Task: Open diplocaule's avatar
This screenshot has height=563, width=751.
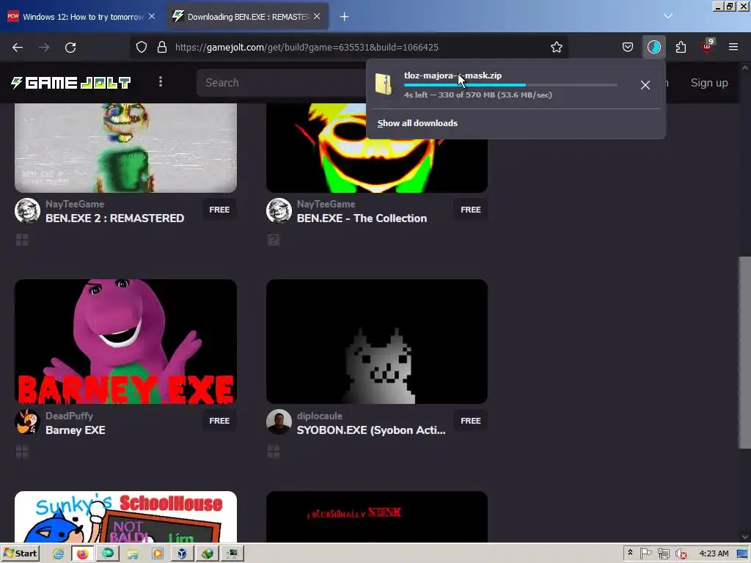Action: (x=279, y=422)
